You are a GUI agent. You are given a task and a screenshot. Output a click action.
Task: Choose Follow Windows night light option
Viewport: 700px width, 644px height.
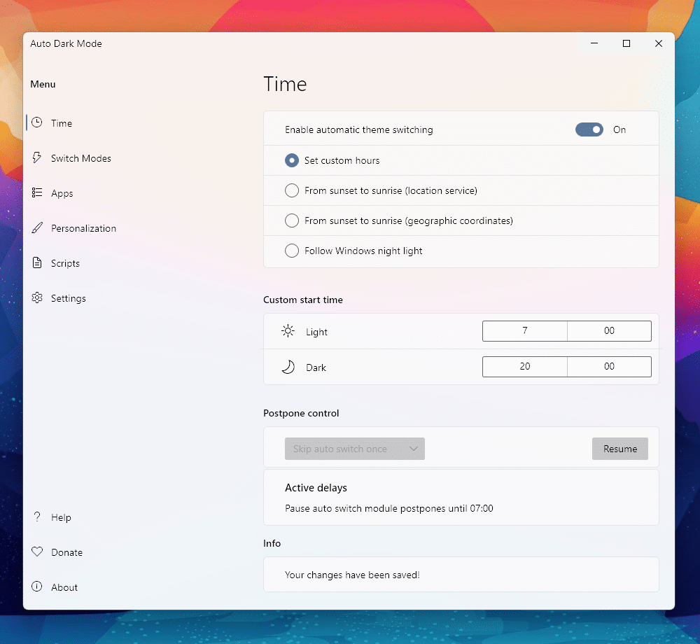pos(291,251)
